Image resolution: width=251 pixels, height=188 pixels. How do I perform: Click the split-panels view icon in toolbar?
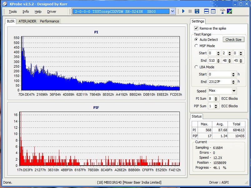pyautogui.click(x=206, y=12)
